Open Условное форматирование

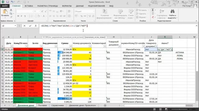tap(104, 14)
